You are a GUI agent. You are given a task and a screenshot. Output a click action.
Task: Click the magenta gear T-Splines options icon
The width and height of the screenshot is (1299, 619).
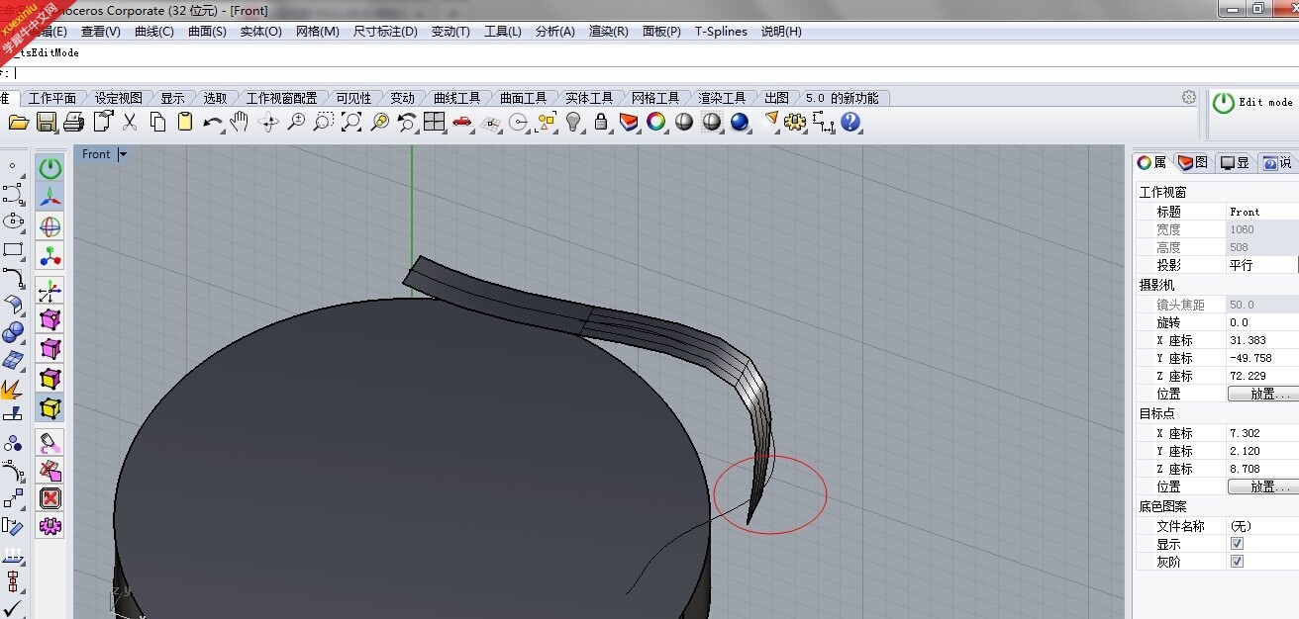[50, 526]
